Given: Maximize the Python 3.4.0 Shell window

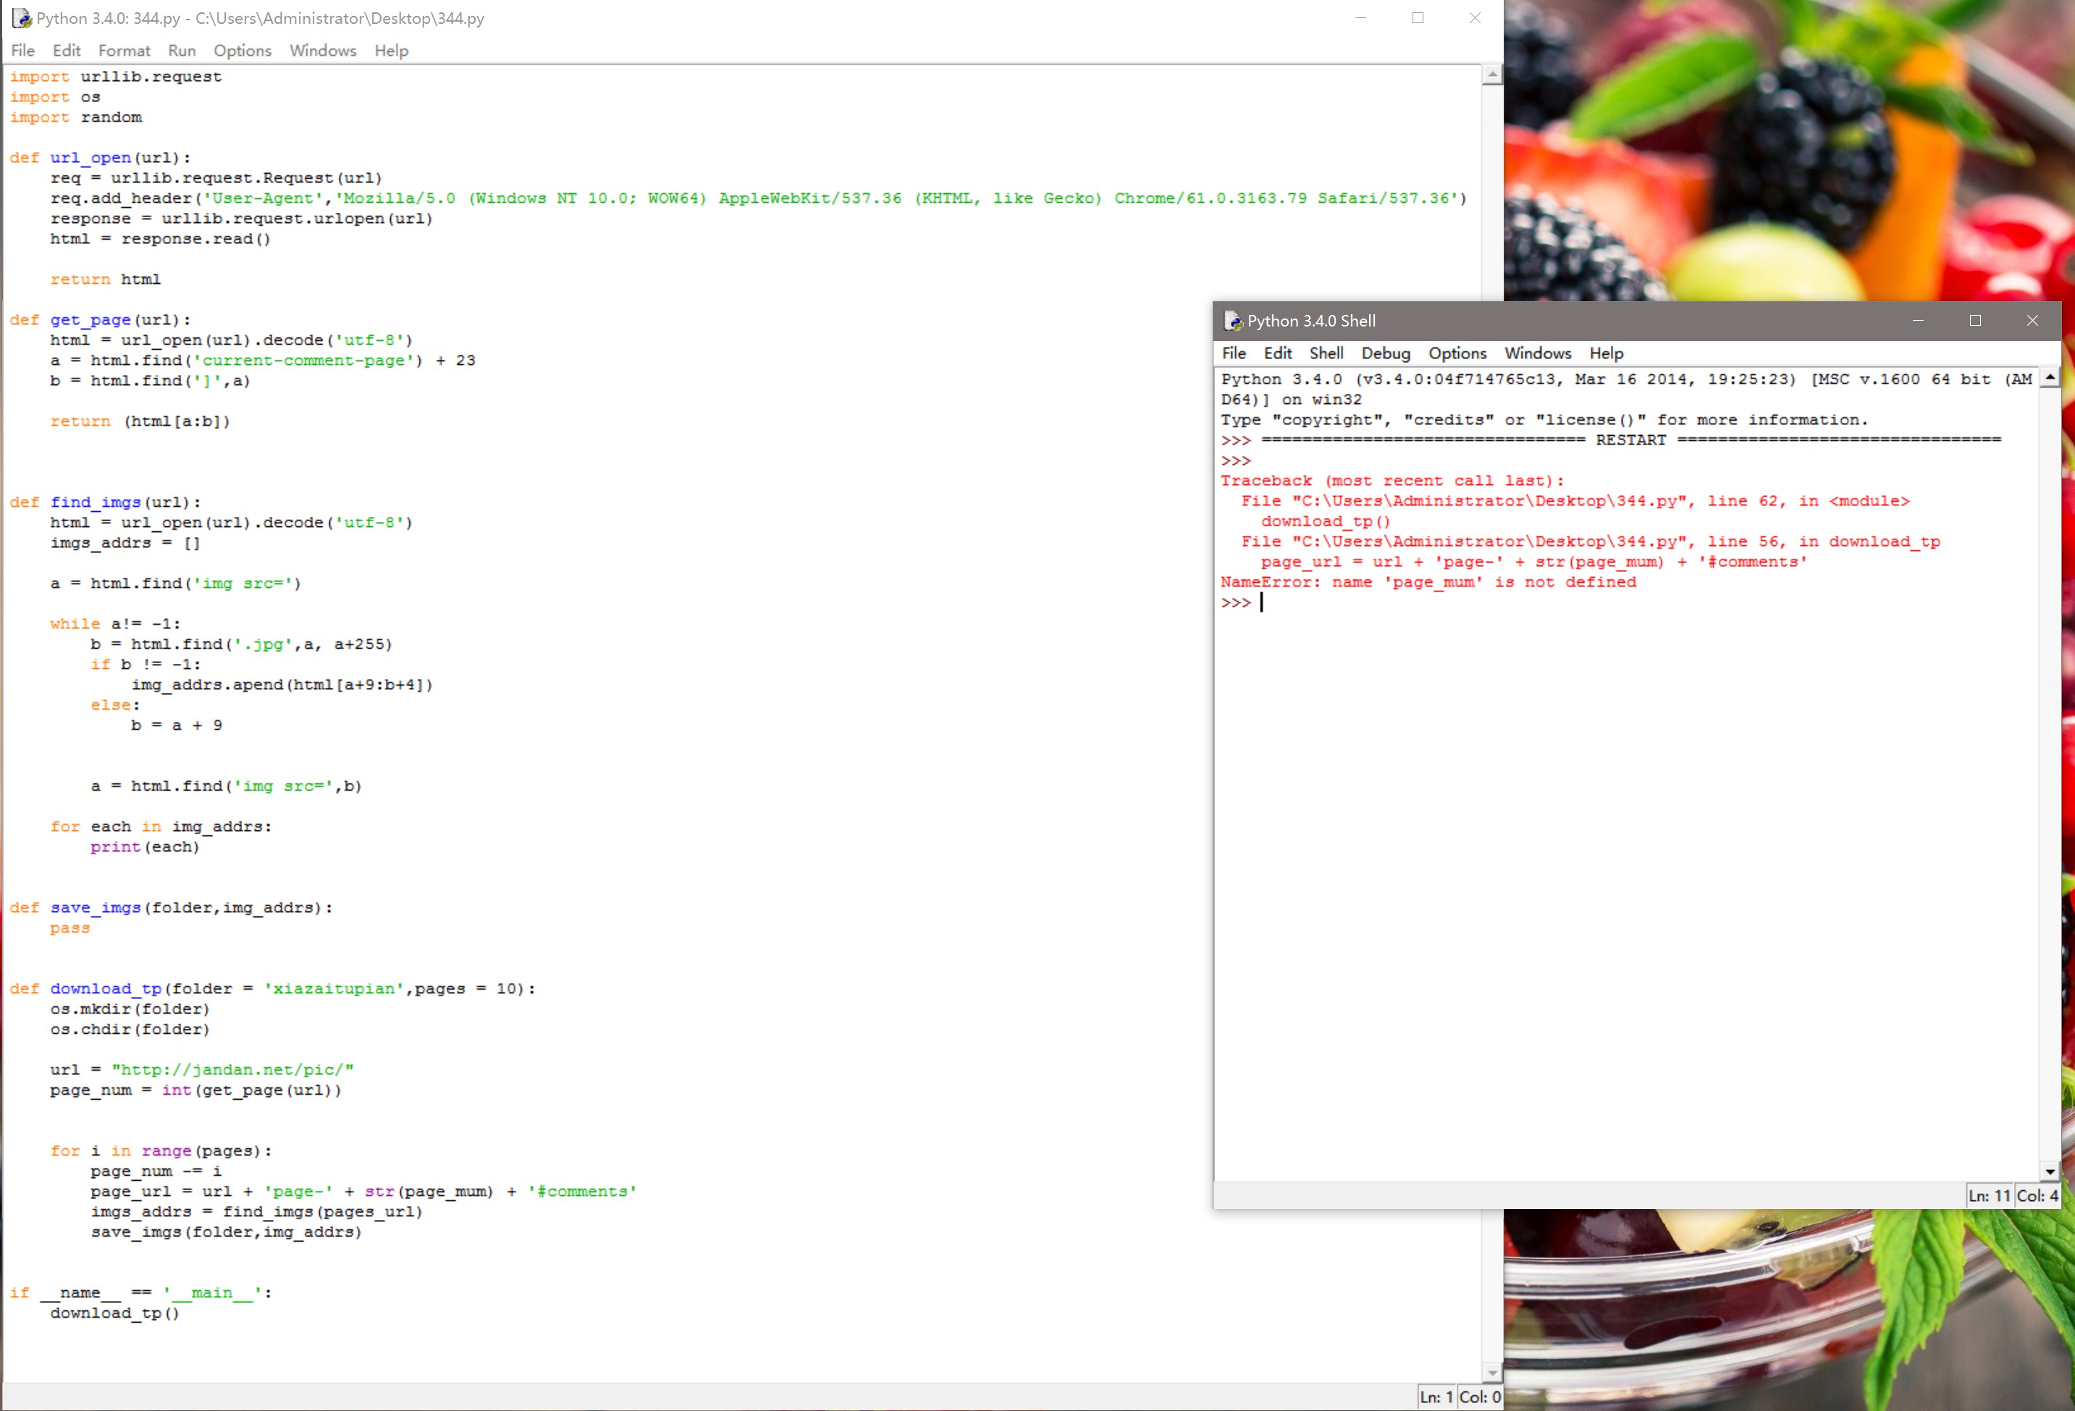Looking at the screenshot, I should point(1975,321).
